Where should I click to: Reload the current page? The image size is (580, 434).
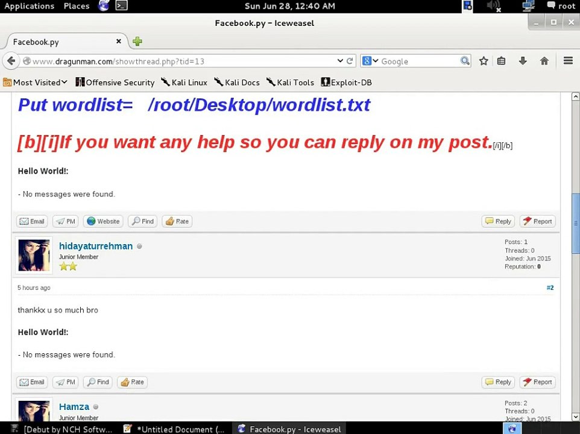coord(350,61)
